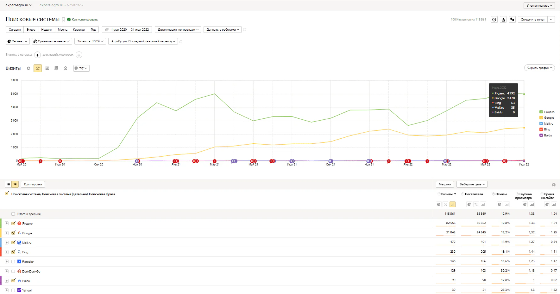Open the 7/7 chart comments dropdown
The height and width of the screenshot is (294, 560).
coord(81,68)
